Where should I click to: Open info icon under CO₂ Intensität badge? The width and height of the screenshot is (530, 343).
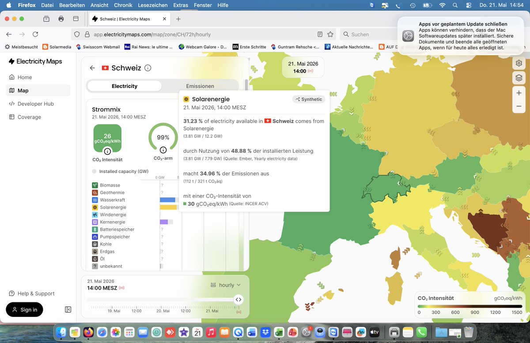[x=107, y=151]
